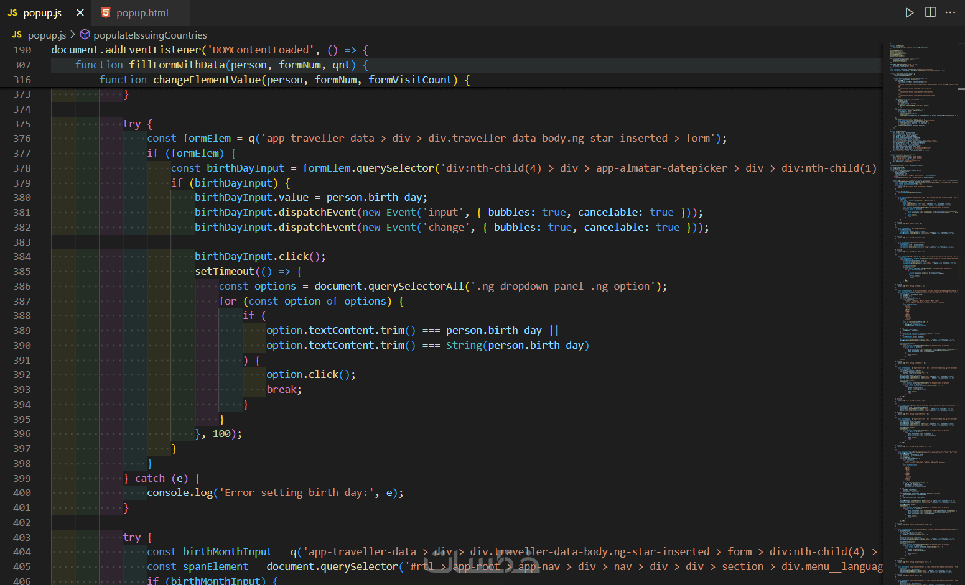Click 'for (const option of options)' loop
This screenshot has height=585, width=965.
click(305, 301)
